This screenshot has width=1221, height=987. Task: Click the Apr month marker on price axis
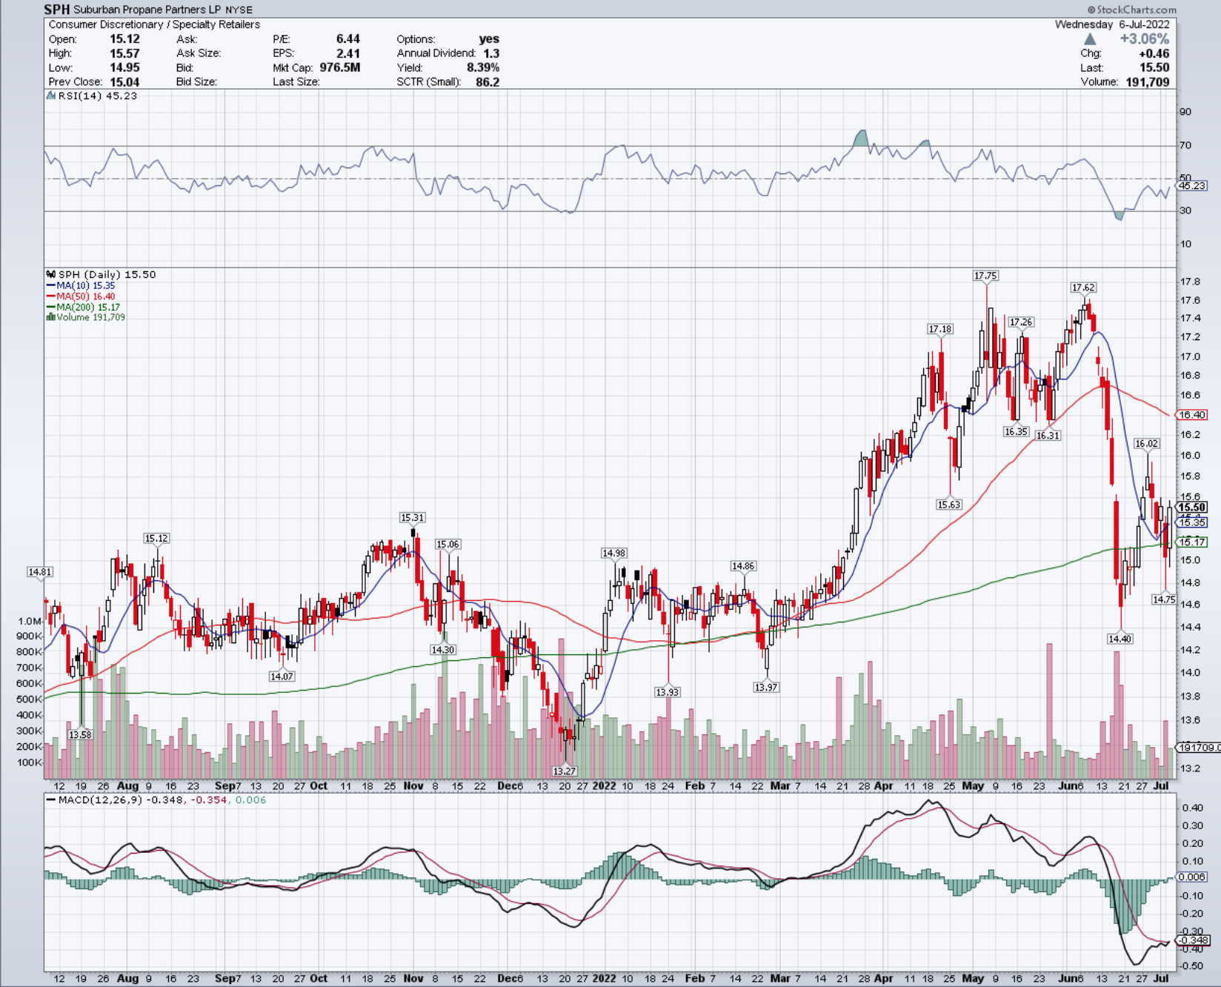pyautogui.click(x=884, y=786)
